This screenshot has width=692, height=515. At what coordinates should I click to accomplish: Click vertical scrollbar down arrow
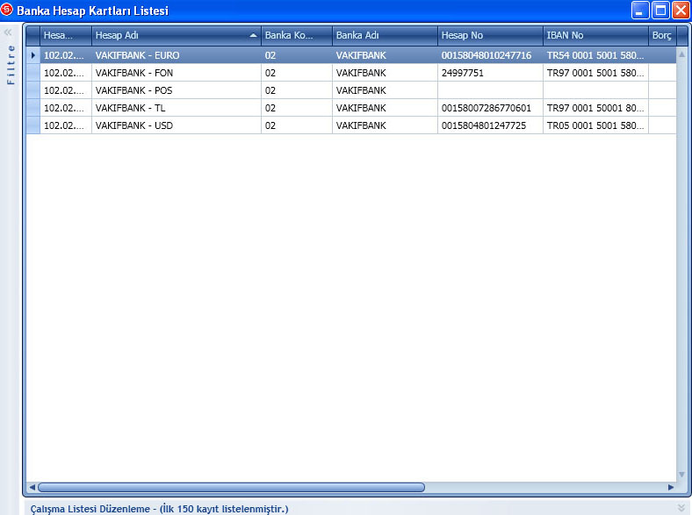[681, 474]
